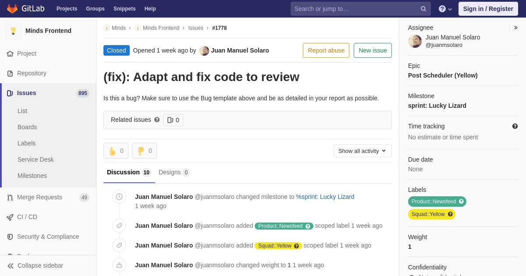Click the search magnifier icon

[x=423, y=9]
